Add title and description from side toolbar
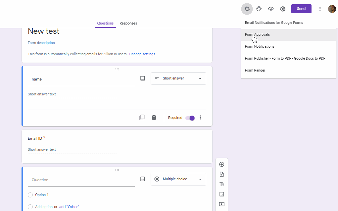This screenshot has width=338, height=211. pos(221,184)
